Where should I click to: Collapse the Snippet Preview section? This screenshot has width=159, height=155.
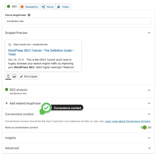(x=149, y=33)
